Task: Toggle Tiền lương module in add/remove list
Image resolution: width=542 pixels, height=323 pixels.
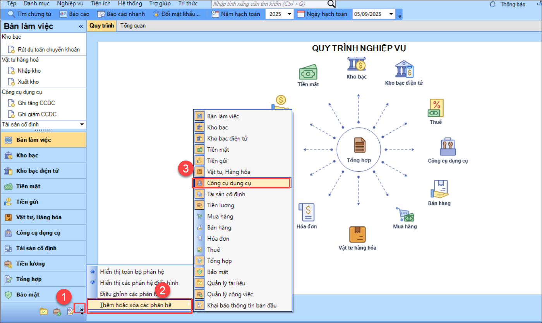Action: (242, 205)
